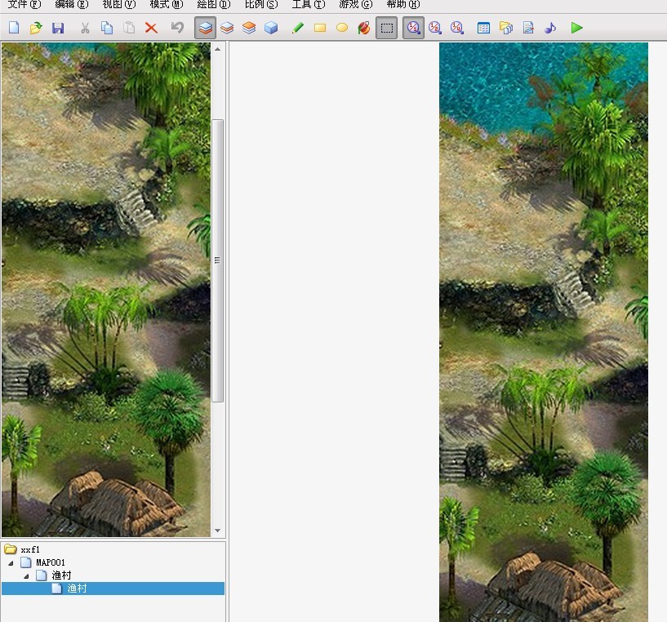Image resolution: width=667 pixels, height=622 pixels.
Task: Copy selection using the copy icon
Action: coord(107,28)
